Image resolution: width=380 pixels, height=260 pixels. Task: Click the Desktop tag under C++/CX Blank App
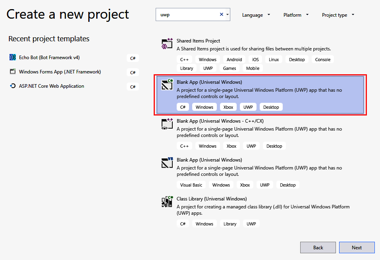[x=274, y=146]
